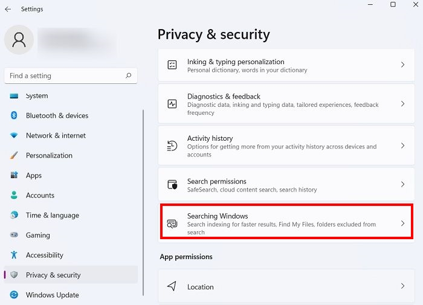Click the Activity history clock icon

[x=172, y=146]
